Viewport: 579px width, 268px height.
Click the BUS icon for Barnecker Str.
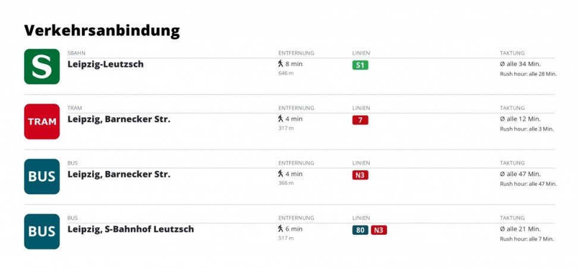pyautogui.click(x=42, y=176)
